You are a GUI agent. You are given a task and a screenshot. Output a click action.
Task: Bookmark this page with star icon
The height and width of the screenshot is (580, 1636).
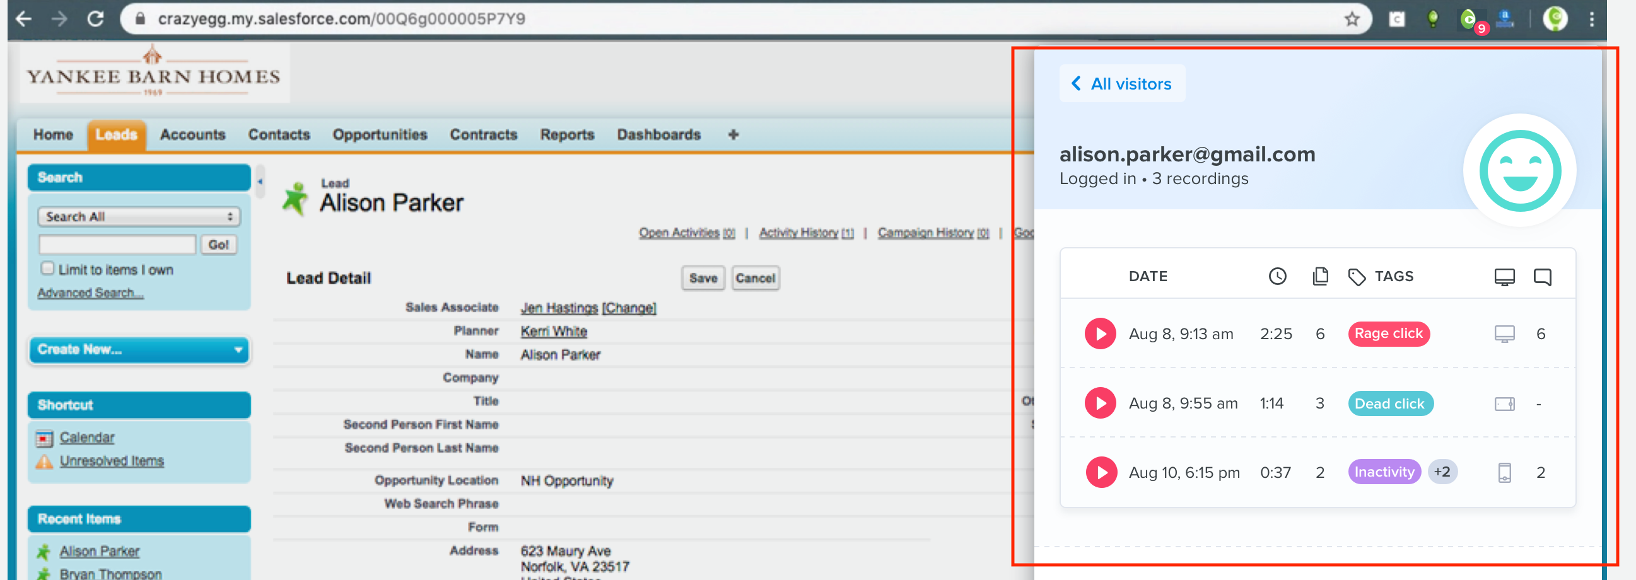(x=1352, y=19)
